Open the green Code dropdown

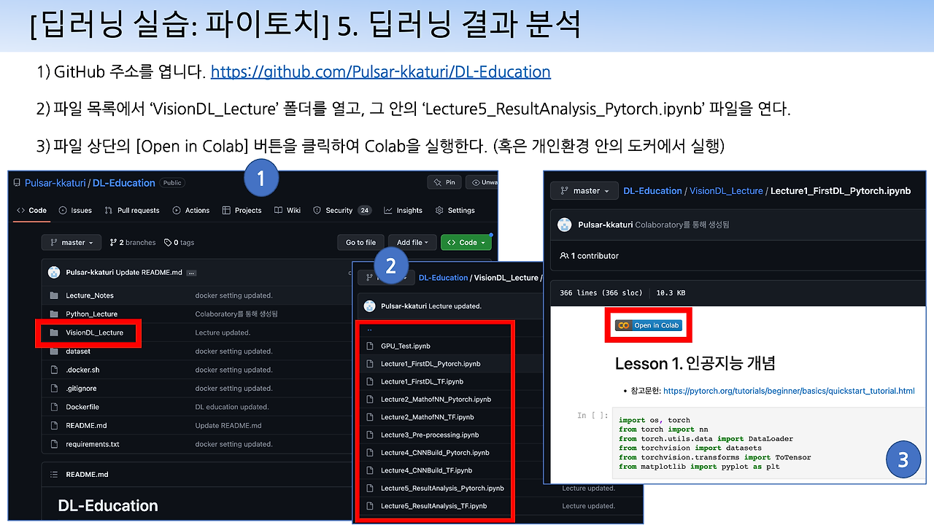[466, 242]
